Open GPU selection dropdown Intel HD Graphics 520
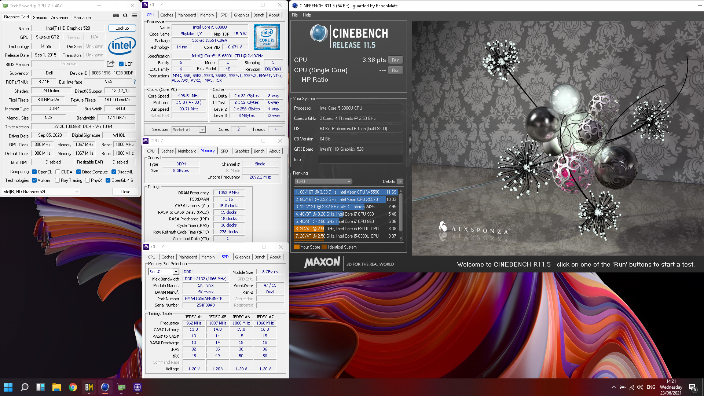 pyautogui.click(x=41, y=192)
